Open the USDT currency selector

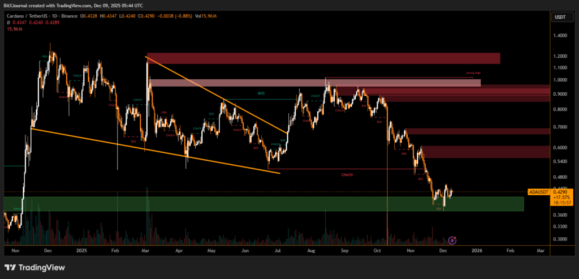click(559, 17)
